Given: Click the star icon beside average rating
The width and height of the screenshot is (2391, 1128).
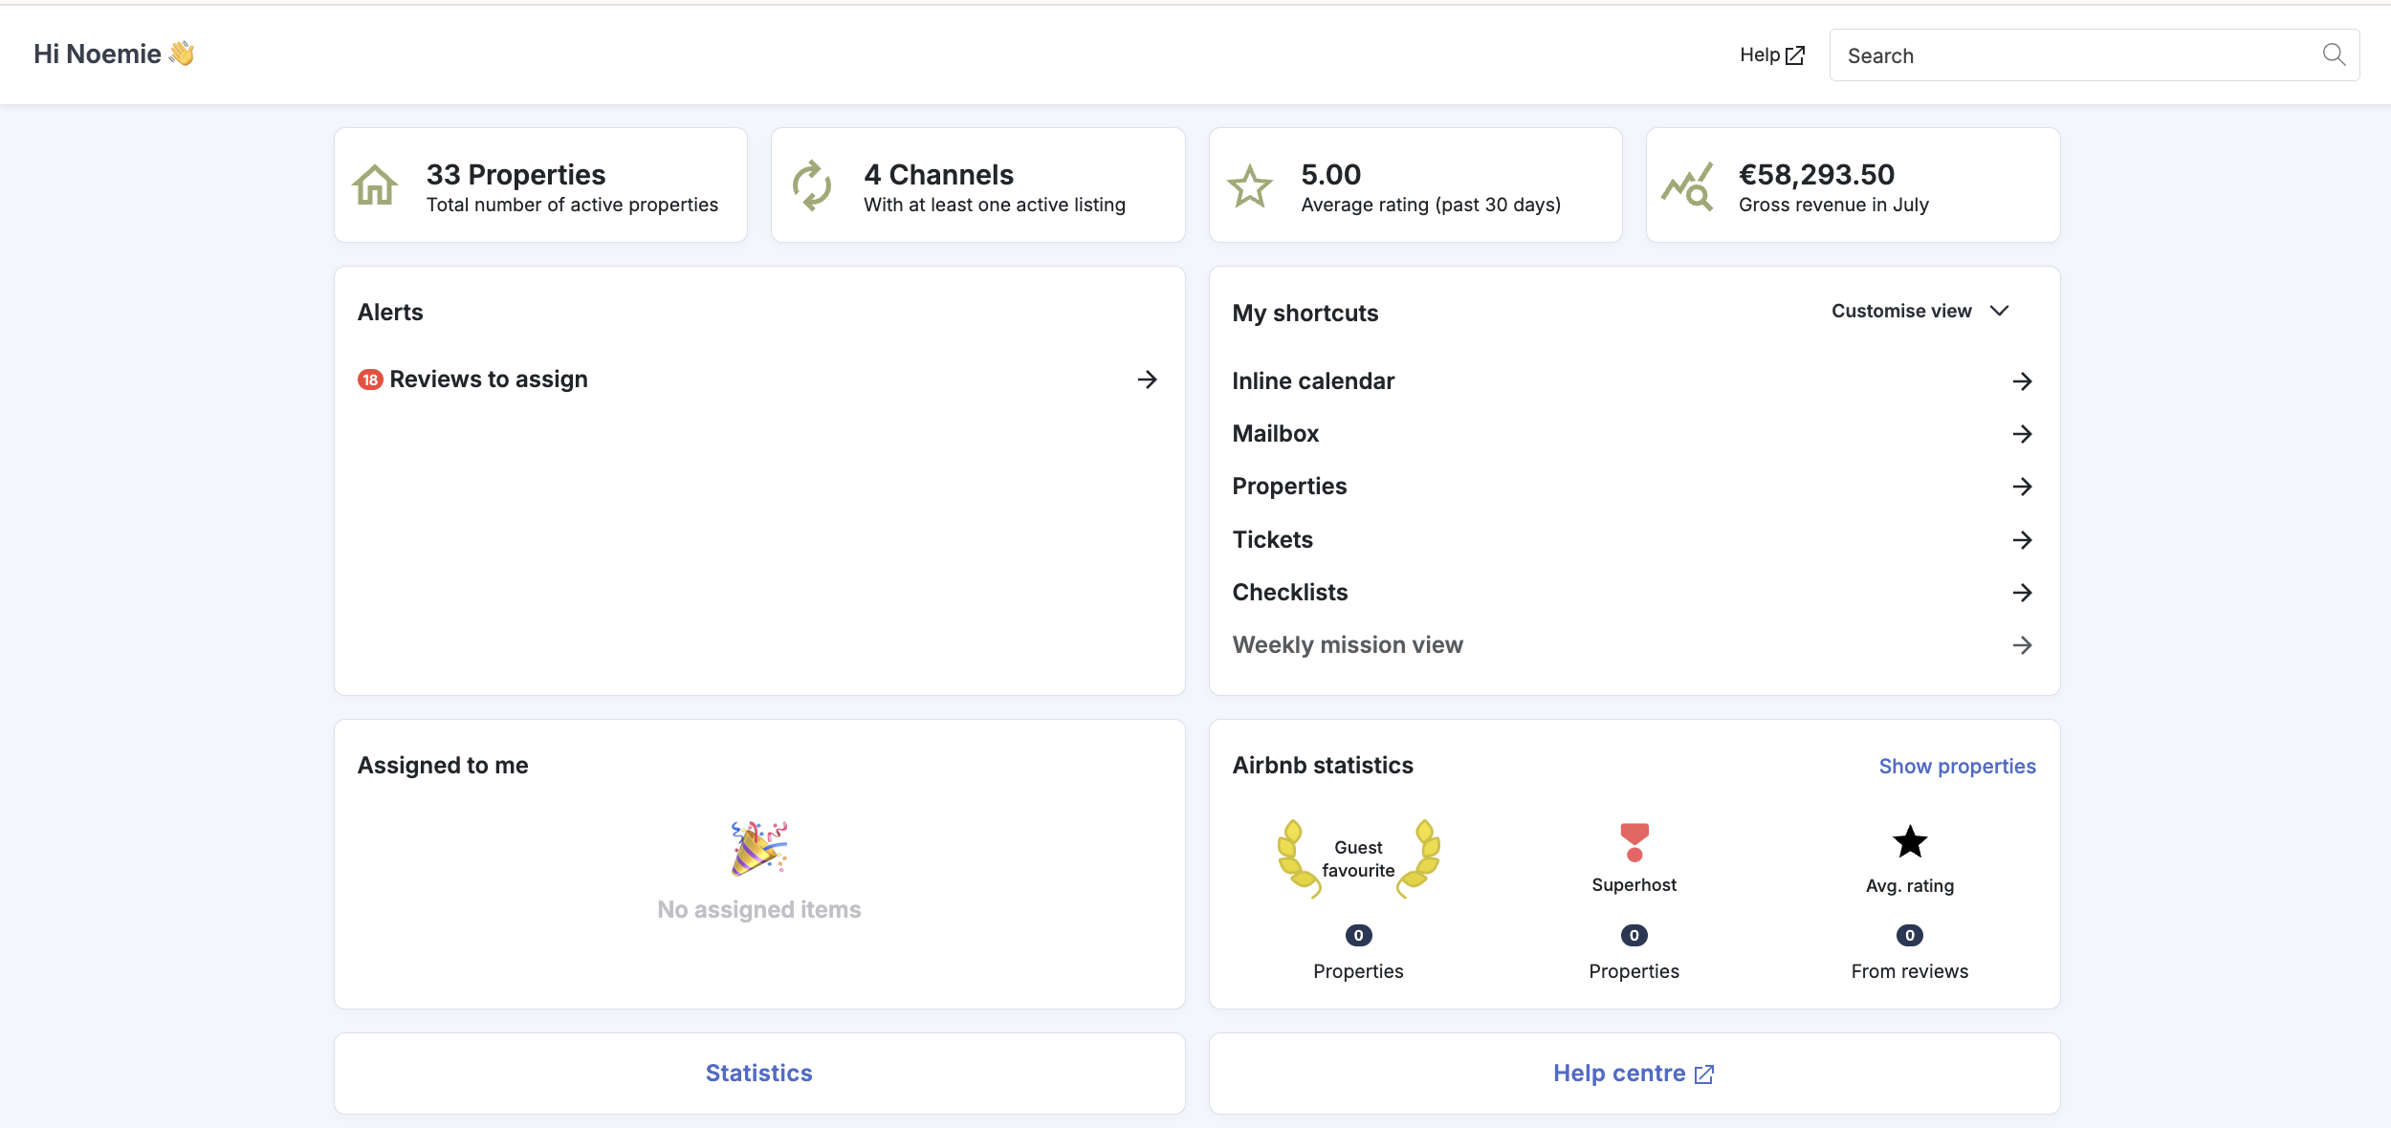Looking at the screenshot, I should pyautogui.click(x=1250, y=185).
